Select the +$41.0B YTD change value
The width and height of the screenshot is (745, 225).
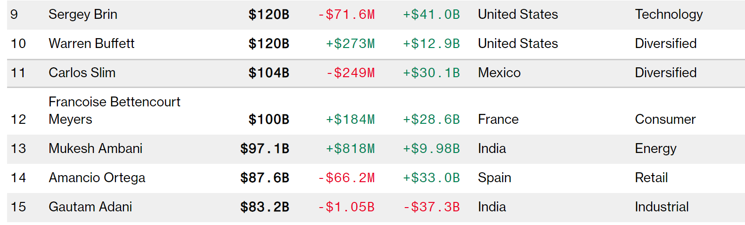[431, 15]
